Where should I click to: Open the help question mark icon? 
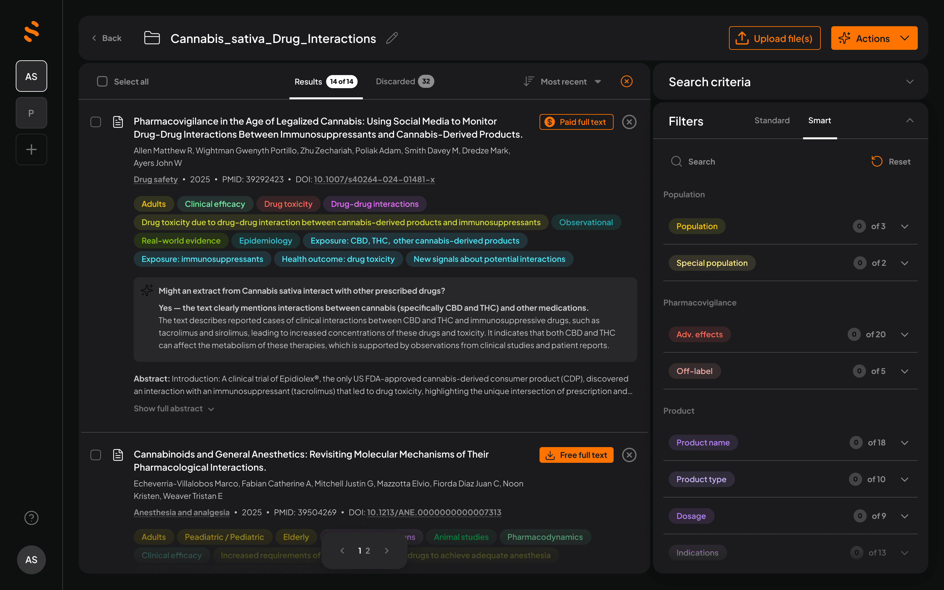point(31,518)
